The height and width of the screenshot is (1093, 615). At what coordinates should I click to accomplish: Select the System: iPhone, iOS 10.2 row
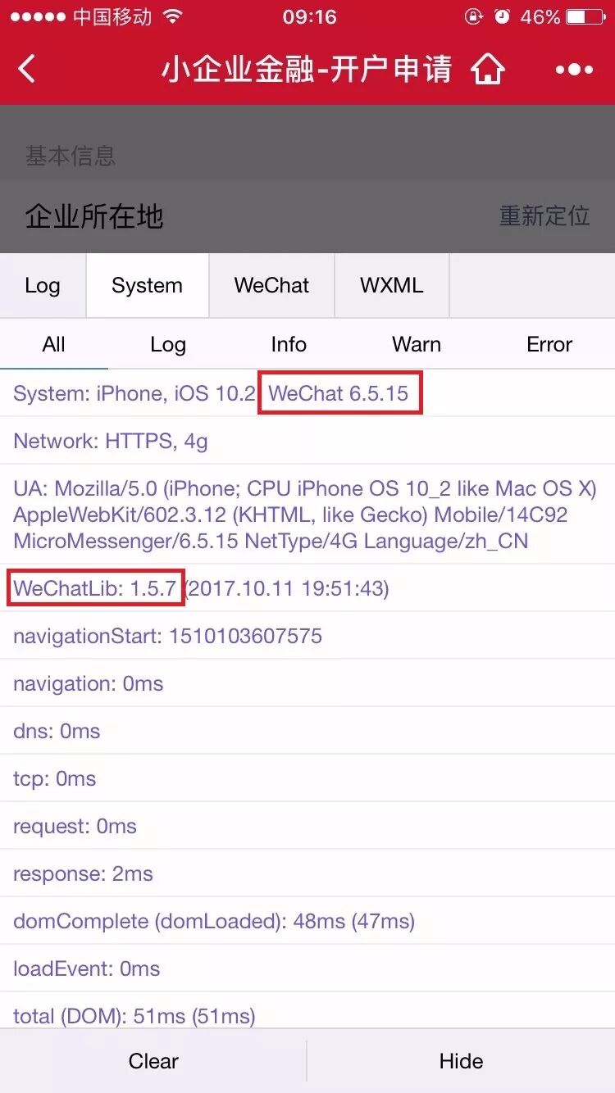tap(307, 393)
